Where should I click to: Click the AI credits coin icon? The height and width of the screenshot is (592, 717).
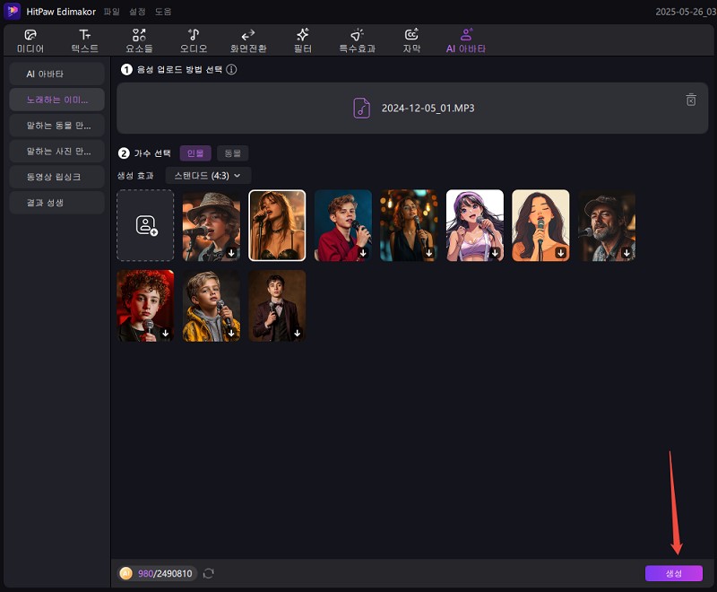125,573
